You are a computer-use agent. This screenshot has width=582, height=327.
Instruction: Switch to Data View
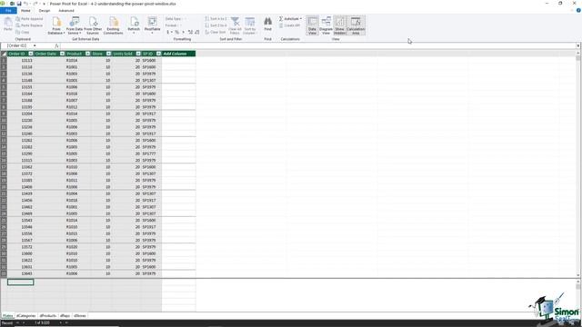point(312,25)
